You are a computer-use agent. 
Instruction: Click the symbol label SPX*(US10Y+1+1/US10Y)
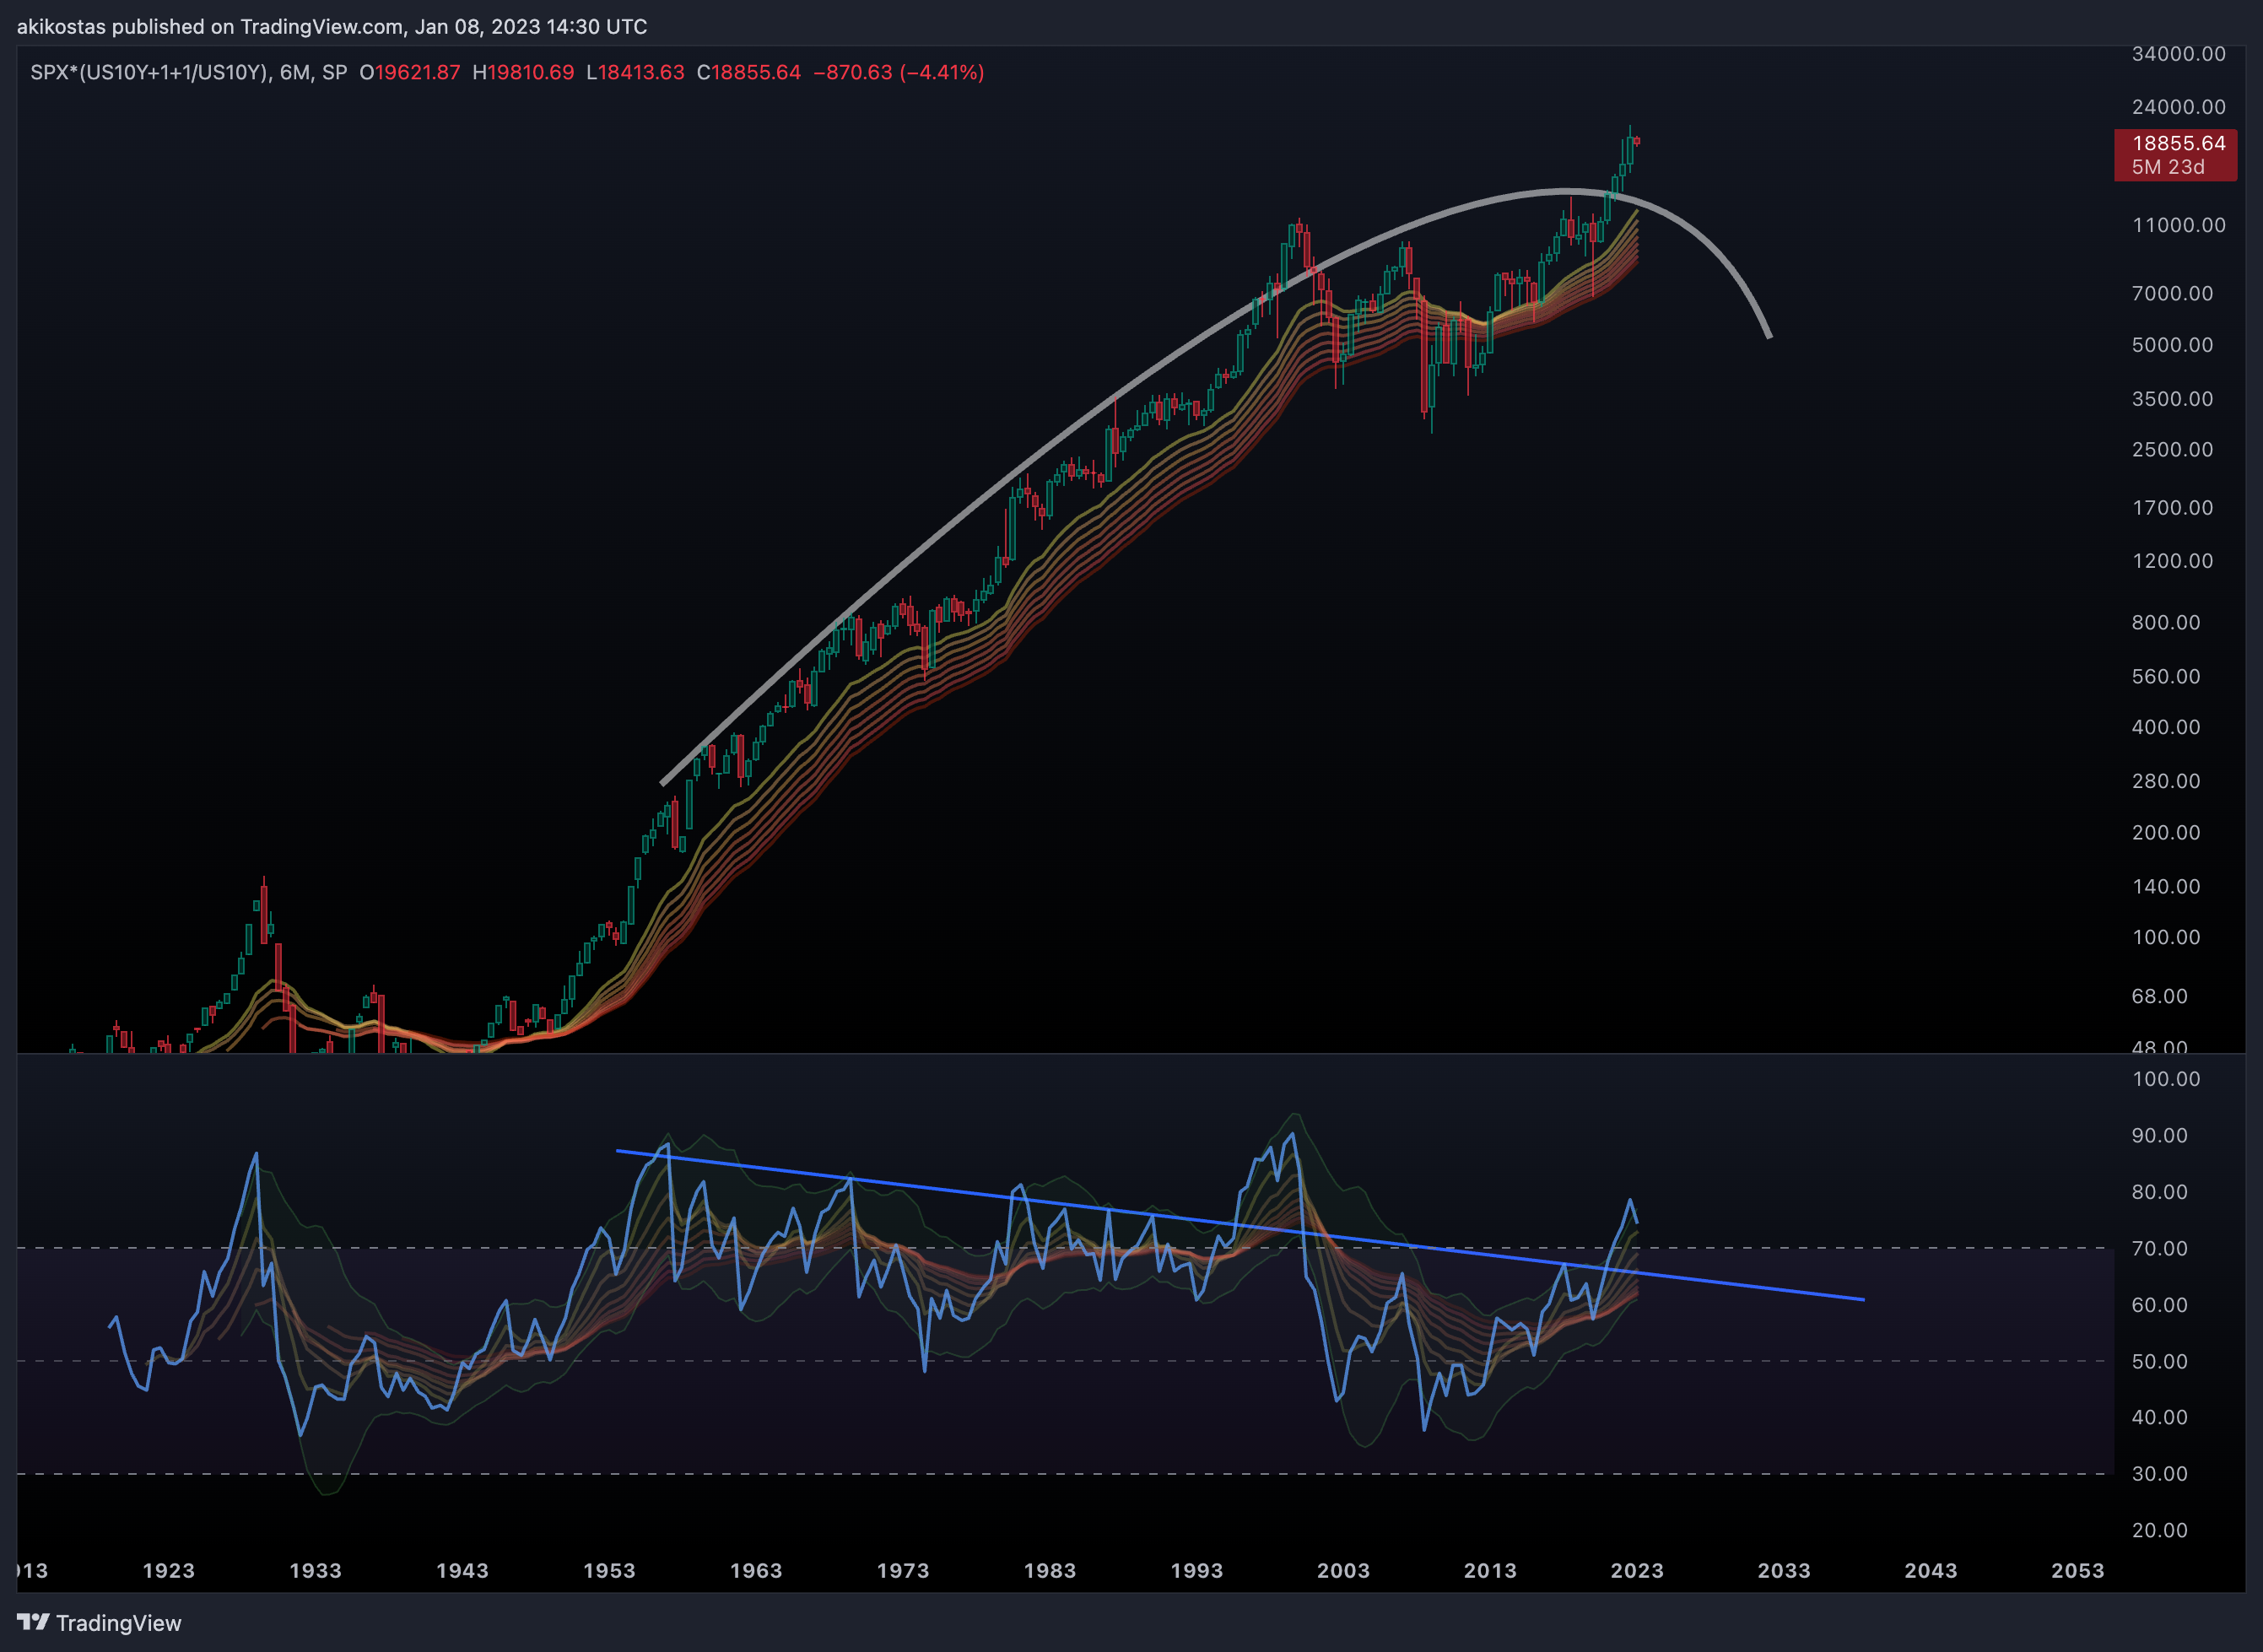pyautogui.click(x=150, y=72)
